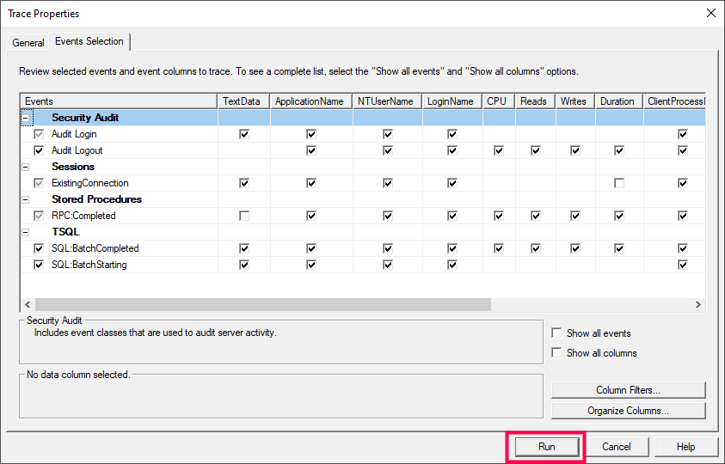Open Help for Trace Properties
725x464 pixels.
point(685,447)
